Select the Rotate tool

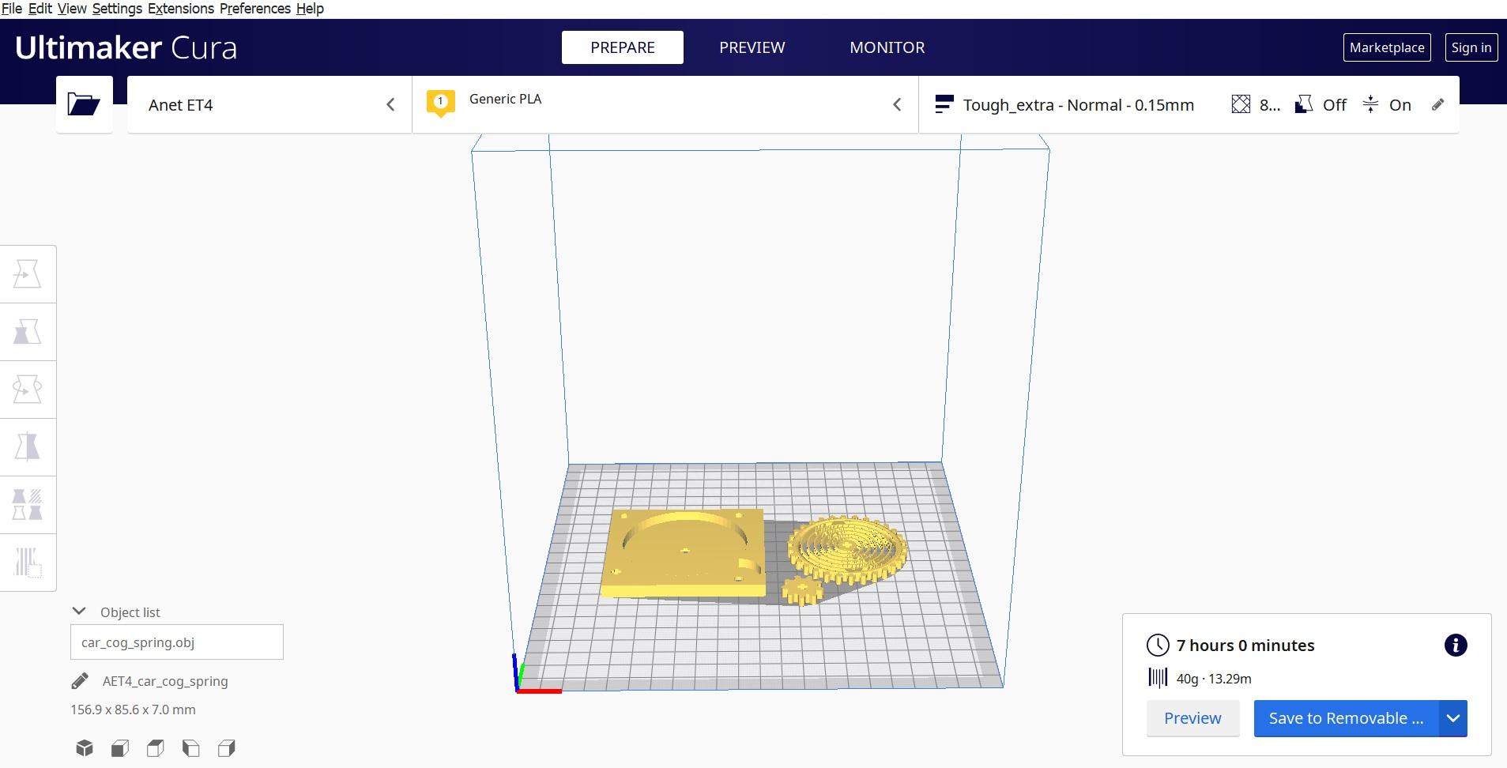(x=28, y=389)
